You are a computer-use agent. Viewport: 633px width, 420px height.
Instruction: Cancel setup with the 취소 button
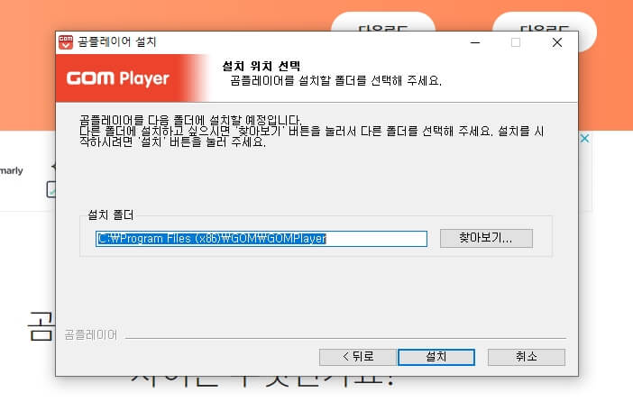[x=527, y=357]
